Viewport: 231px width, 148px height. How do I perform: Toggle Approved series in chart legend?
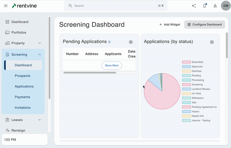197,66
